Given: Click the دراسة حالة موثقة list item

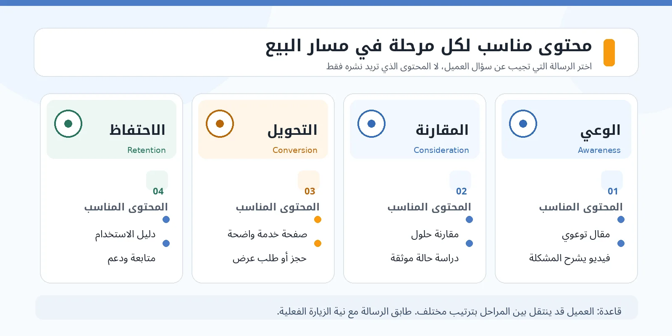Looking at the screenshot, I should (425, 258).
